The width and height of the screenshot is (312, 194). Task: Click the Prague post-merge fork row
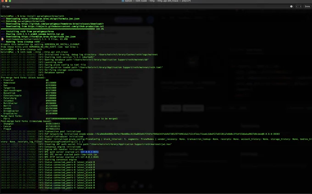point(30,129)
